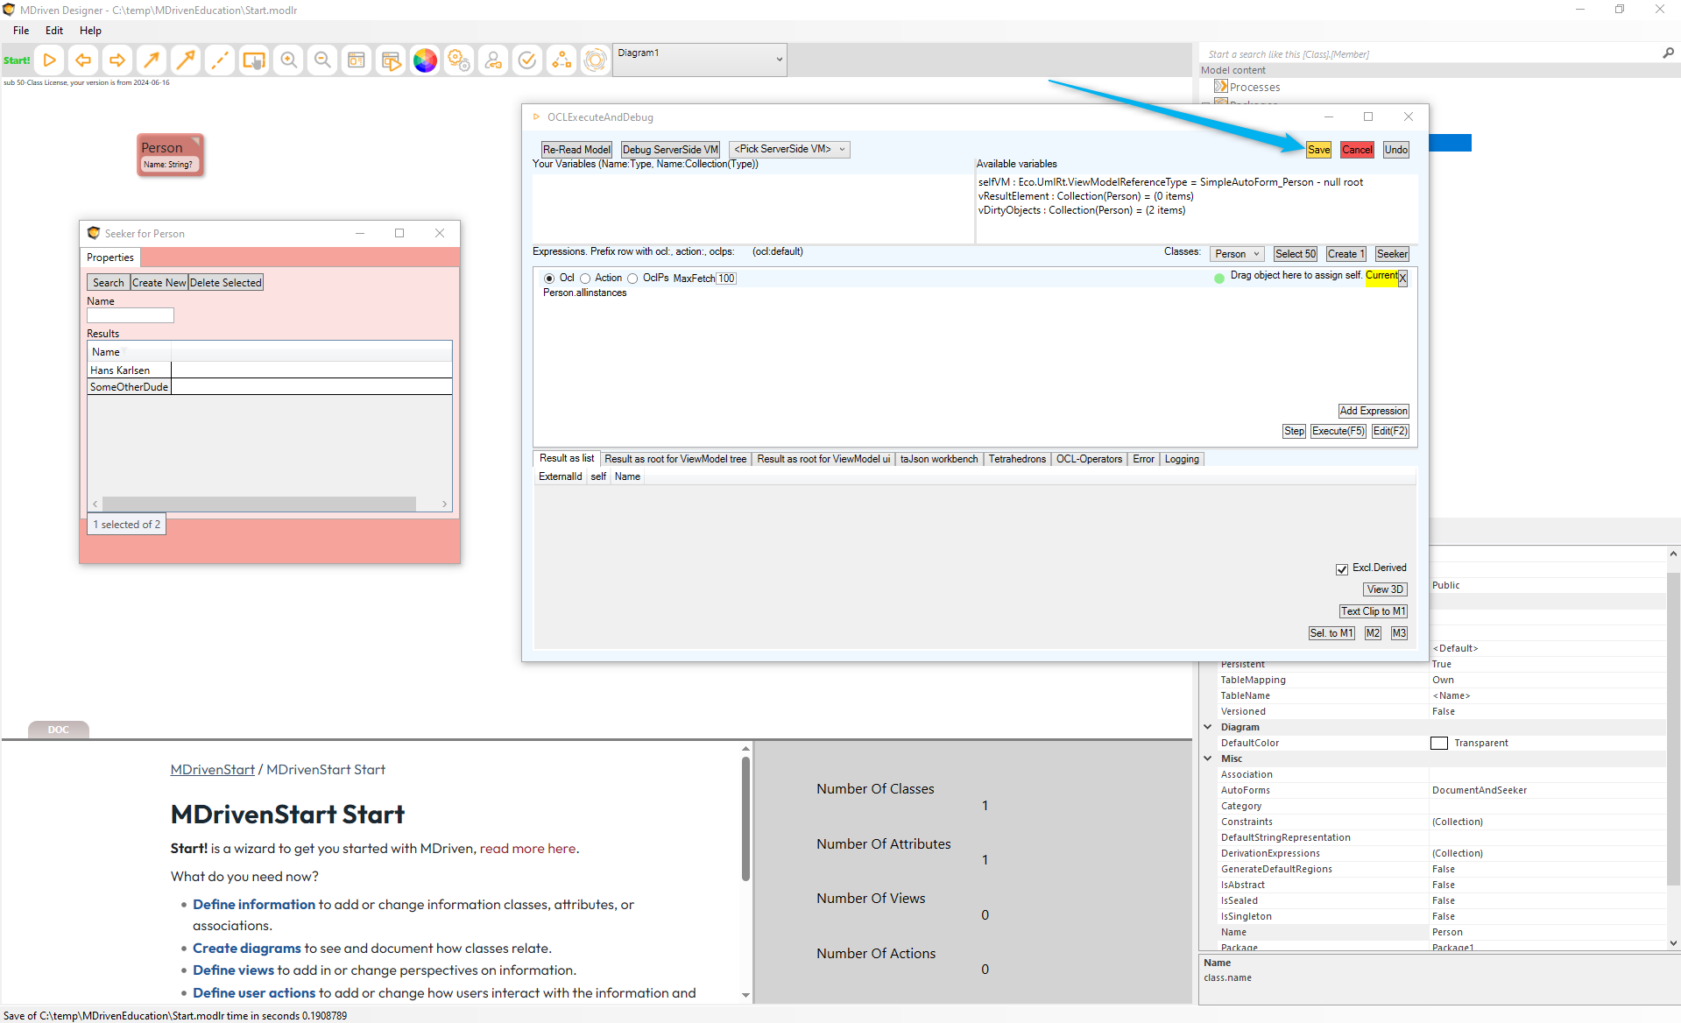Click the double gears settings icon
The image size is (1681, 1023).
coord(459,60)
